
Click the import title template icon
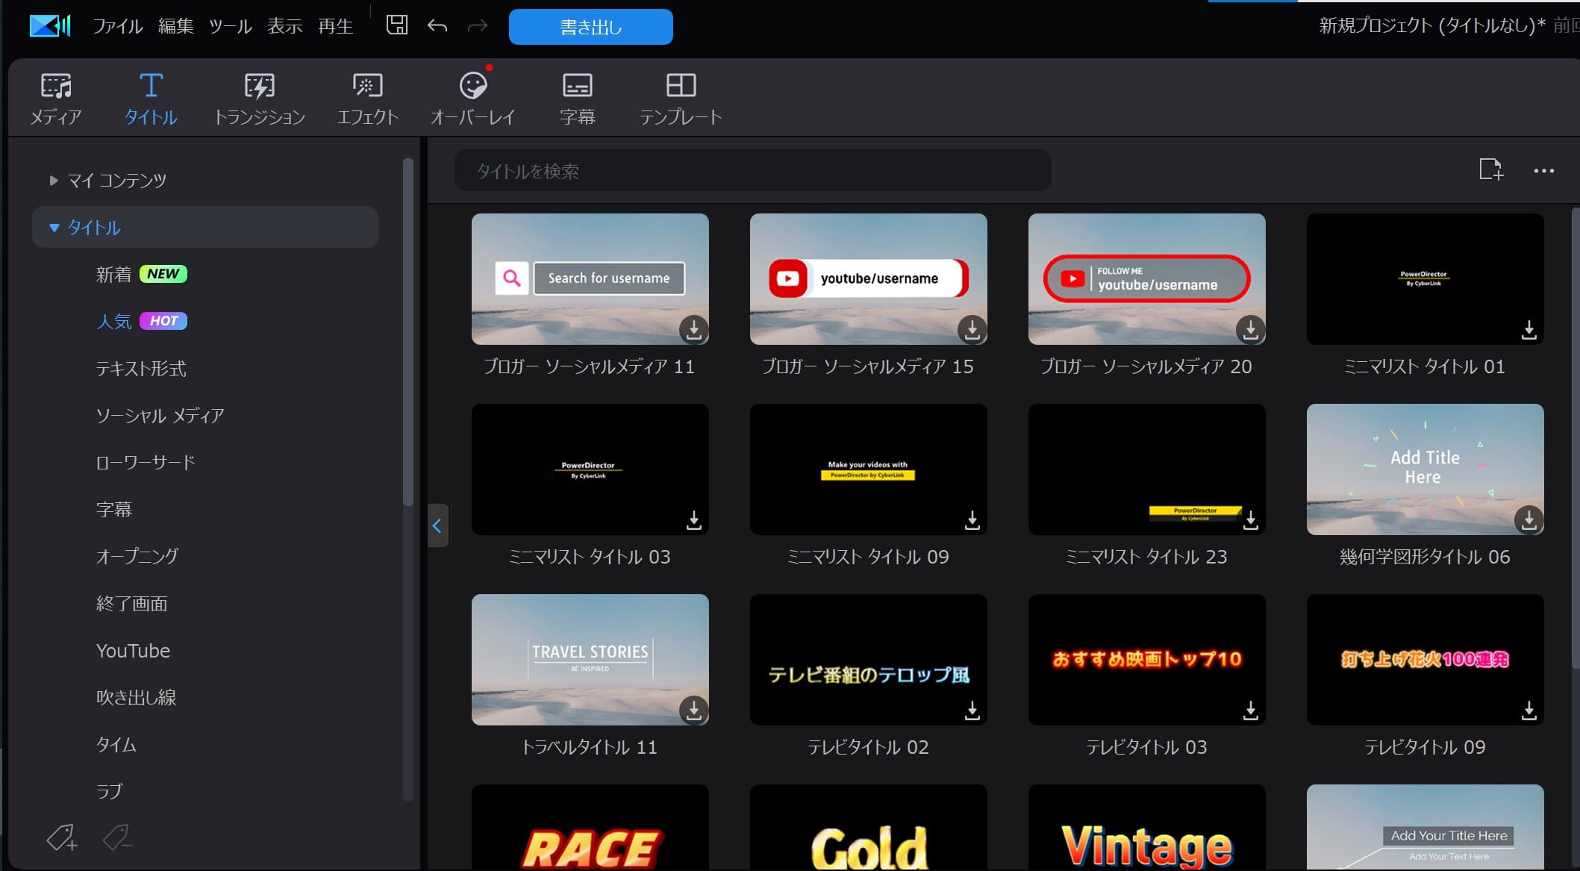coord(1490,170)
